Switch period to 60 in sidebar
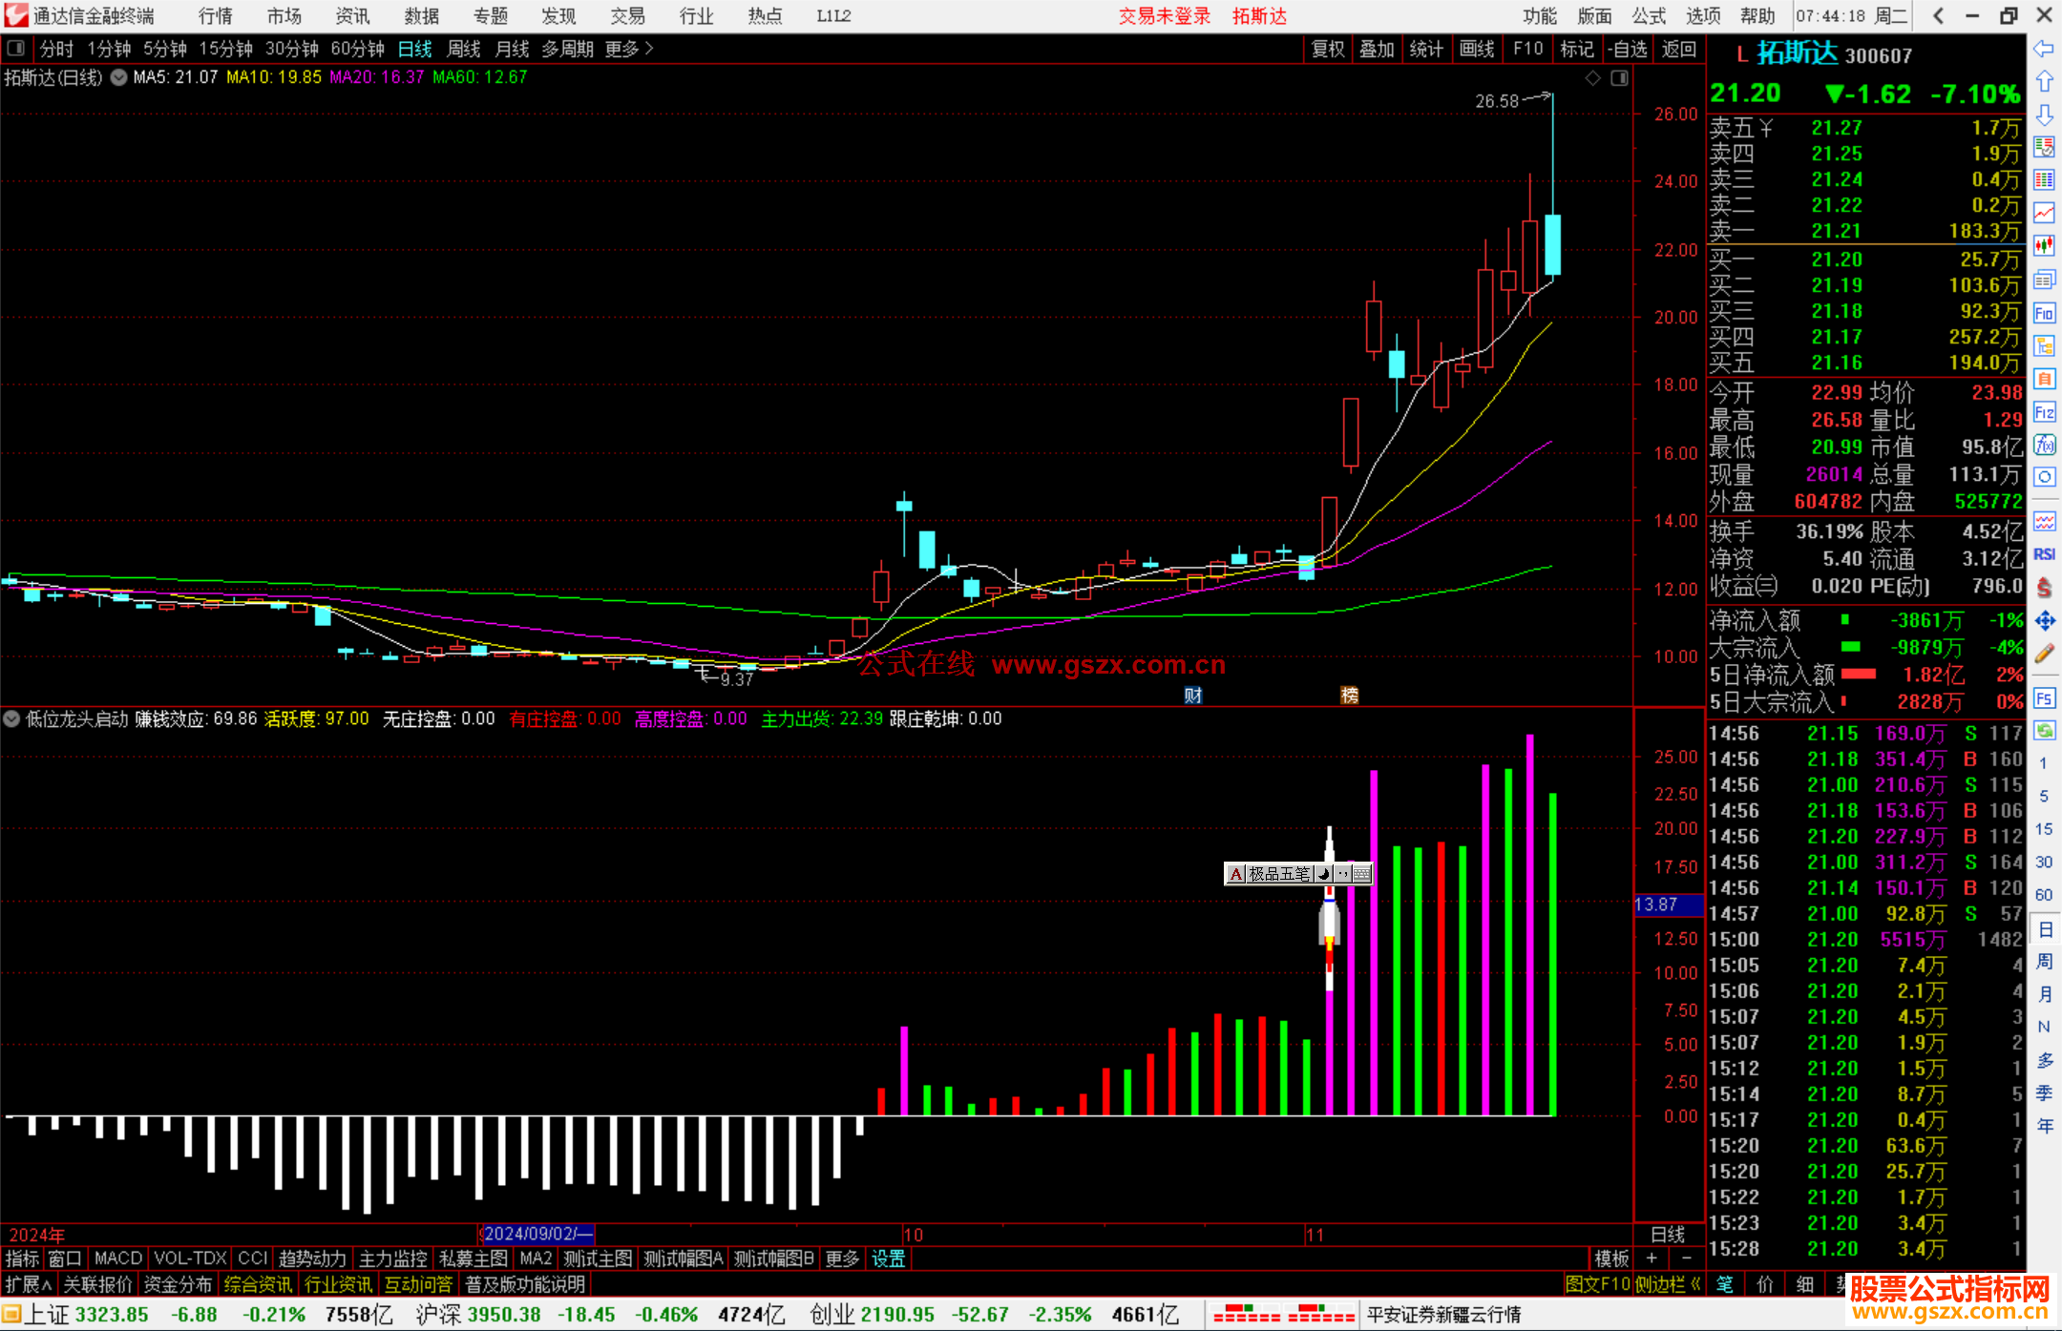 coord(2044,895)
